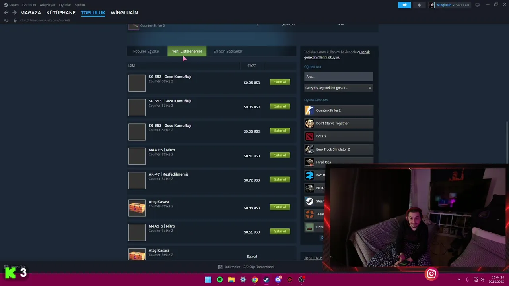Open the Steam menu
The height and width of the screenshot is (286, 509).
point(11,5)
